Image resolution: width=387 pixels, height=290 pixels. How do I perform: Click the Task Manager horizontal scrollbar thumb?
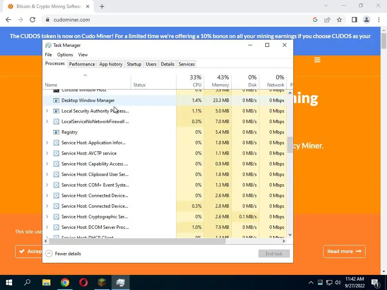[137, 241]
